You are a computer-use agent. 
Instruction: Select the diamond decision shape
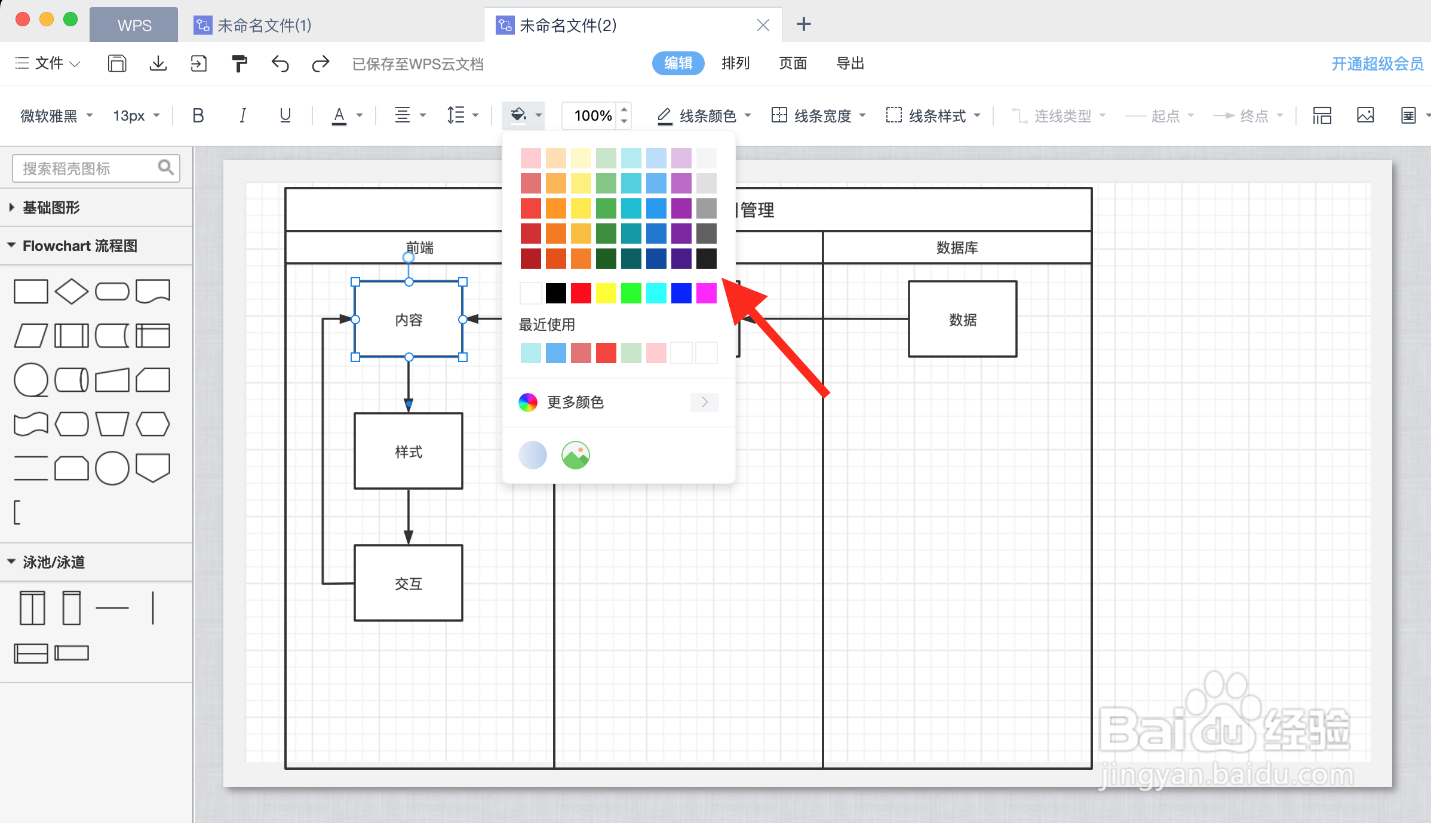[x=72, y=291]
